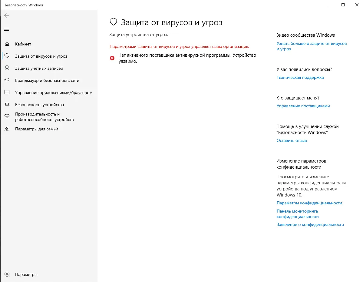Click Техническая поддержка link

(x=300, y=77)
